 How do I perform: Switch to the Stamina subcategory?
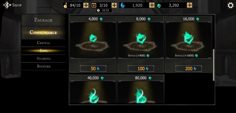tap(43, 58)
